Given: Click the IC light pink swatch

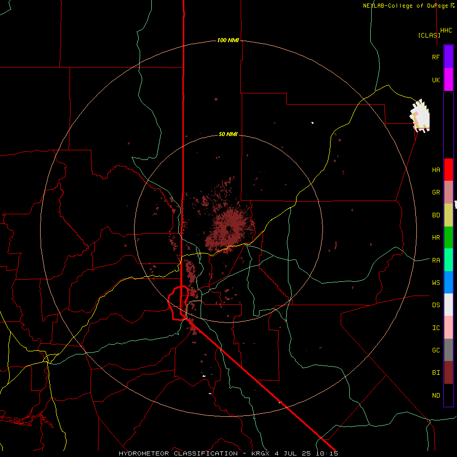Looking at the screenshot, I should (448, 328).
